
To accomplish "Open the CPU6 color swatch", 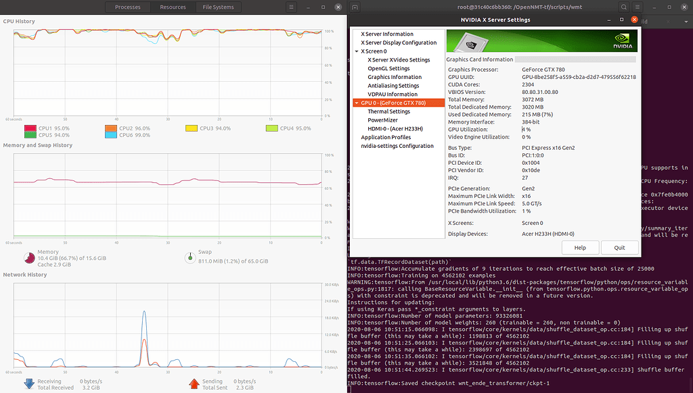I will (x=111, y=135).
